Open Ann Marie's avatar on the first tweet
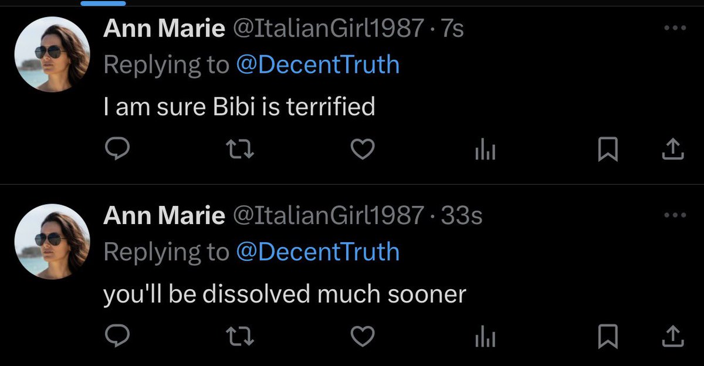Viewport: 704px width, 366px height. coord(52,55)
